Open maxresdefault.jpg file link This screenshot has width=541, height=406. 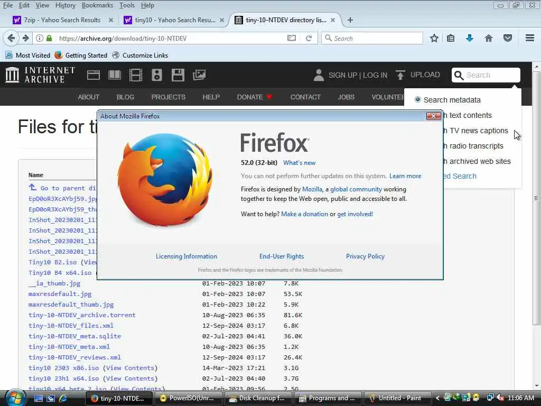tap(60, 294)
